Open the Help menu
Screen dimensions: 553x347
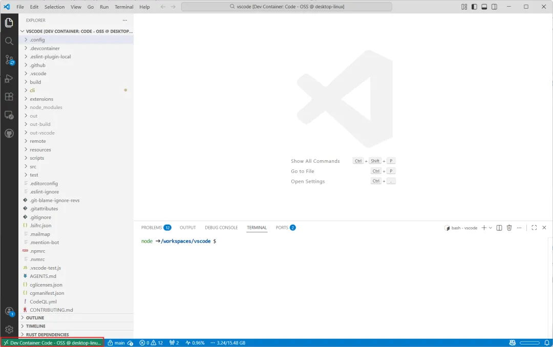[144, 7]
